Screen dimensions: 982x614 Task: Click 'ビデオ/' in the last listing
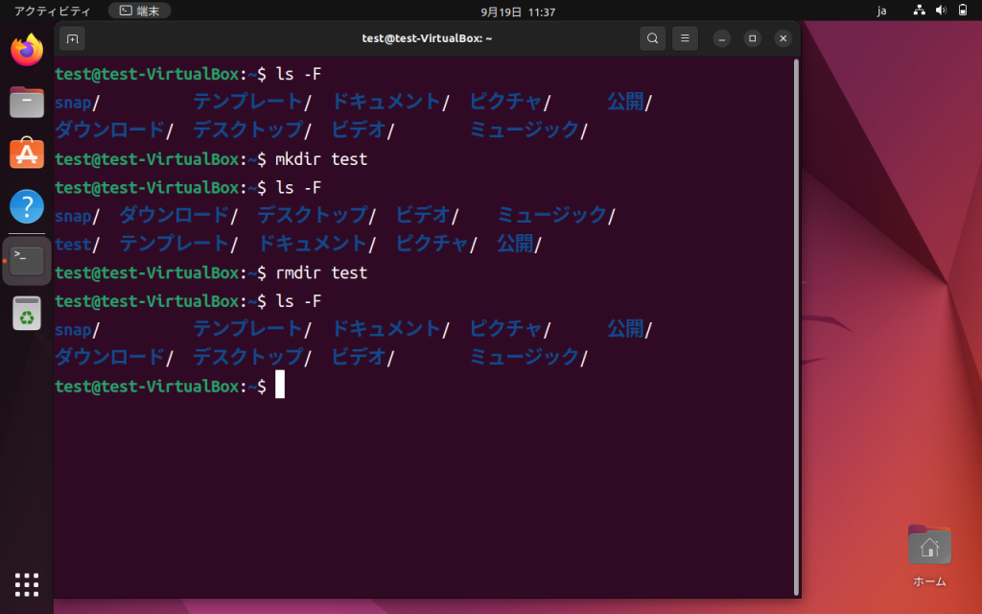(x=362, y=357)
